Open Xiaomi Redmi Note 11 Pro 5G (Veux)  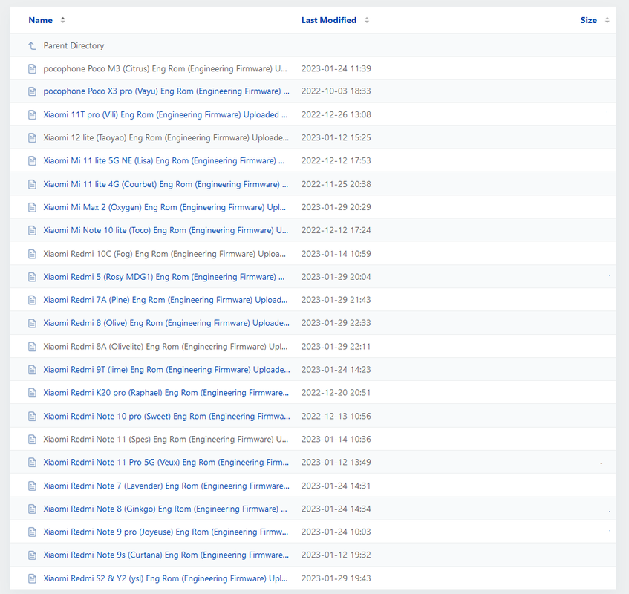[166, 462]
